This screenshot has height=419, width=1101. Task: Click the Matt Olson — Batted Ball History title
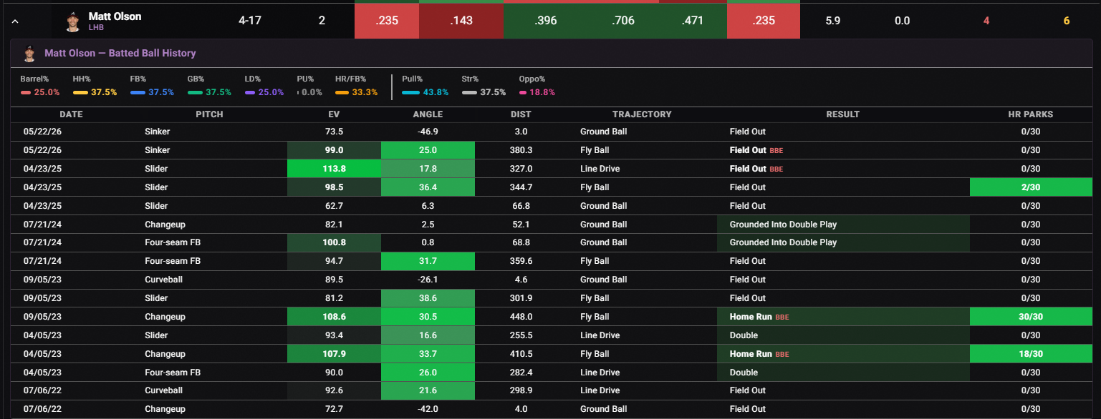pyautogui.click(x=120, y=53)
